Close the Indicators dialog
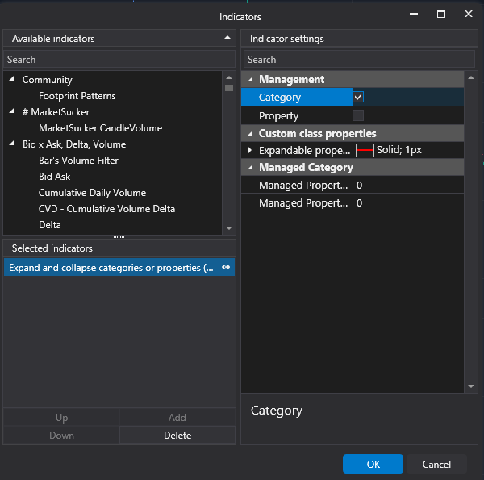The width and height of the screenshot is (484, 480). point(468,14)
